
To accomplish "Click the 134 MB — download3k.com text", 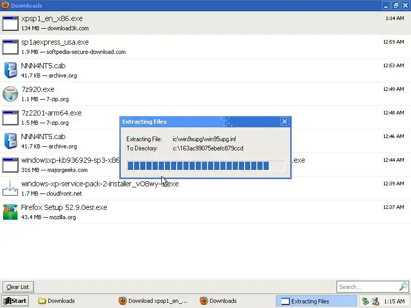I will coord(55,28).
